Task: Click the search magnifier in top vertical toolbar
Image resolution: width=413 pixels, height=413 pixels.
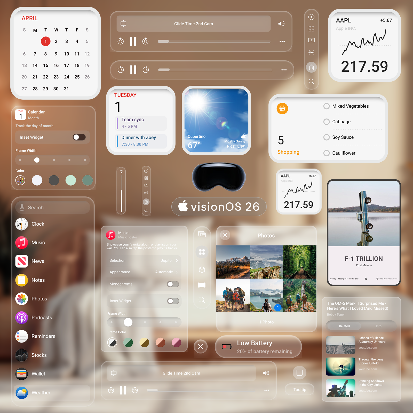Action: [311, 82]
